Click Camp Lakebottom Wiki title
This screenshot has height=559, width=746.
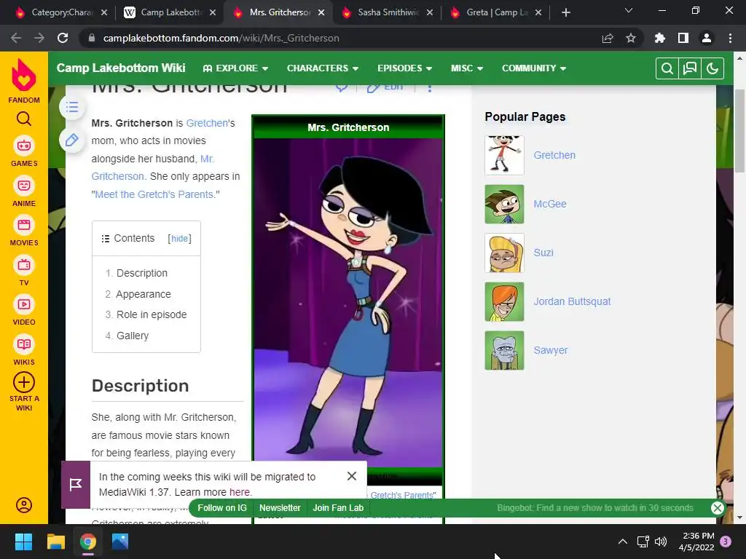[x=121, y=68]
